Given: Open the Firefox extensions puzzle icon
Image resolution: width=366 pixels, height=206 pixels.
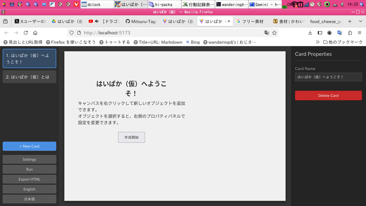Looking at the screenshot, I should [x=350, y=33].
